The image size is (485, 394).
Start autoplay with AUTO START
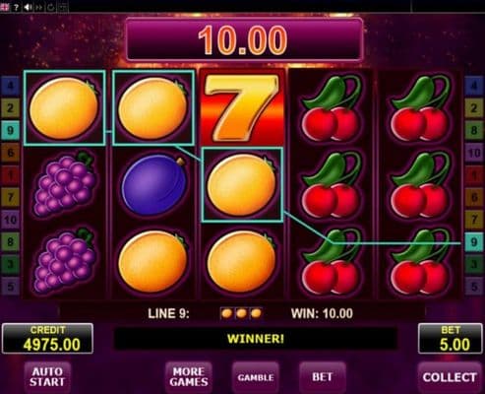pos(47,377)
